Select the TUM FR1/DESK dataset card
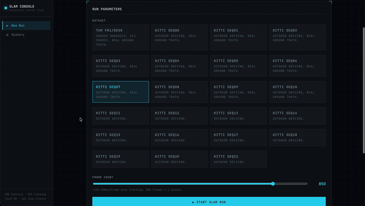 [x=120, y=38]
